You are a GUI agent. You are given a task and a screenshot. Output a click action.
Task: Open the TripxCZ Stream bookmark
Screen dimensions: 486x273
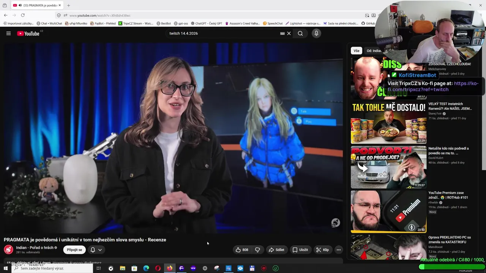pos(136,24)
